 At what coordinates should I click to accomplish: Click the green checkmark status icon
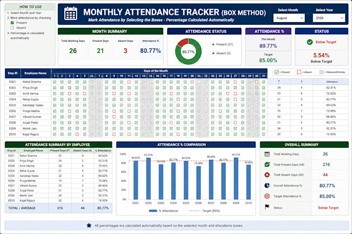(310, 42)
